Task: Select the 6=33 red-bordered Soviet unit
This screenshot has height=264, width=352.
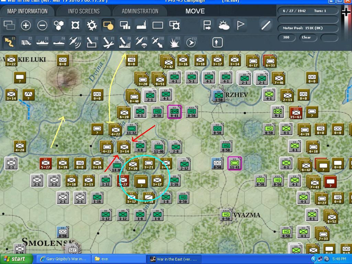Action: point(270,61)
